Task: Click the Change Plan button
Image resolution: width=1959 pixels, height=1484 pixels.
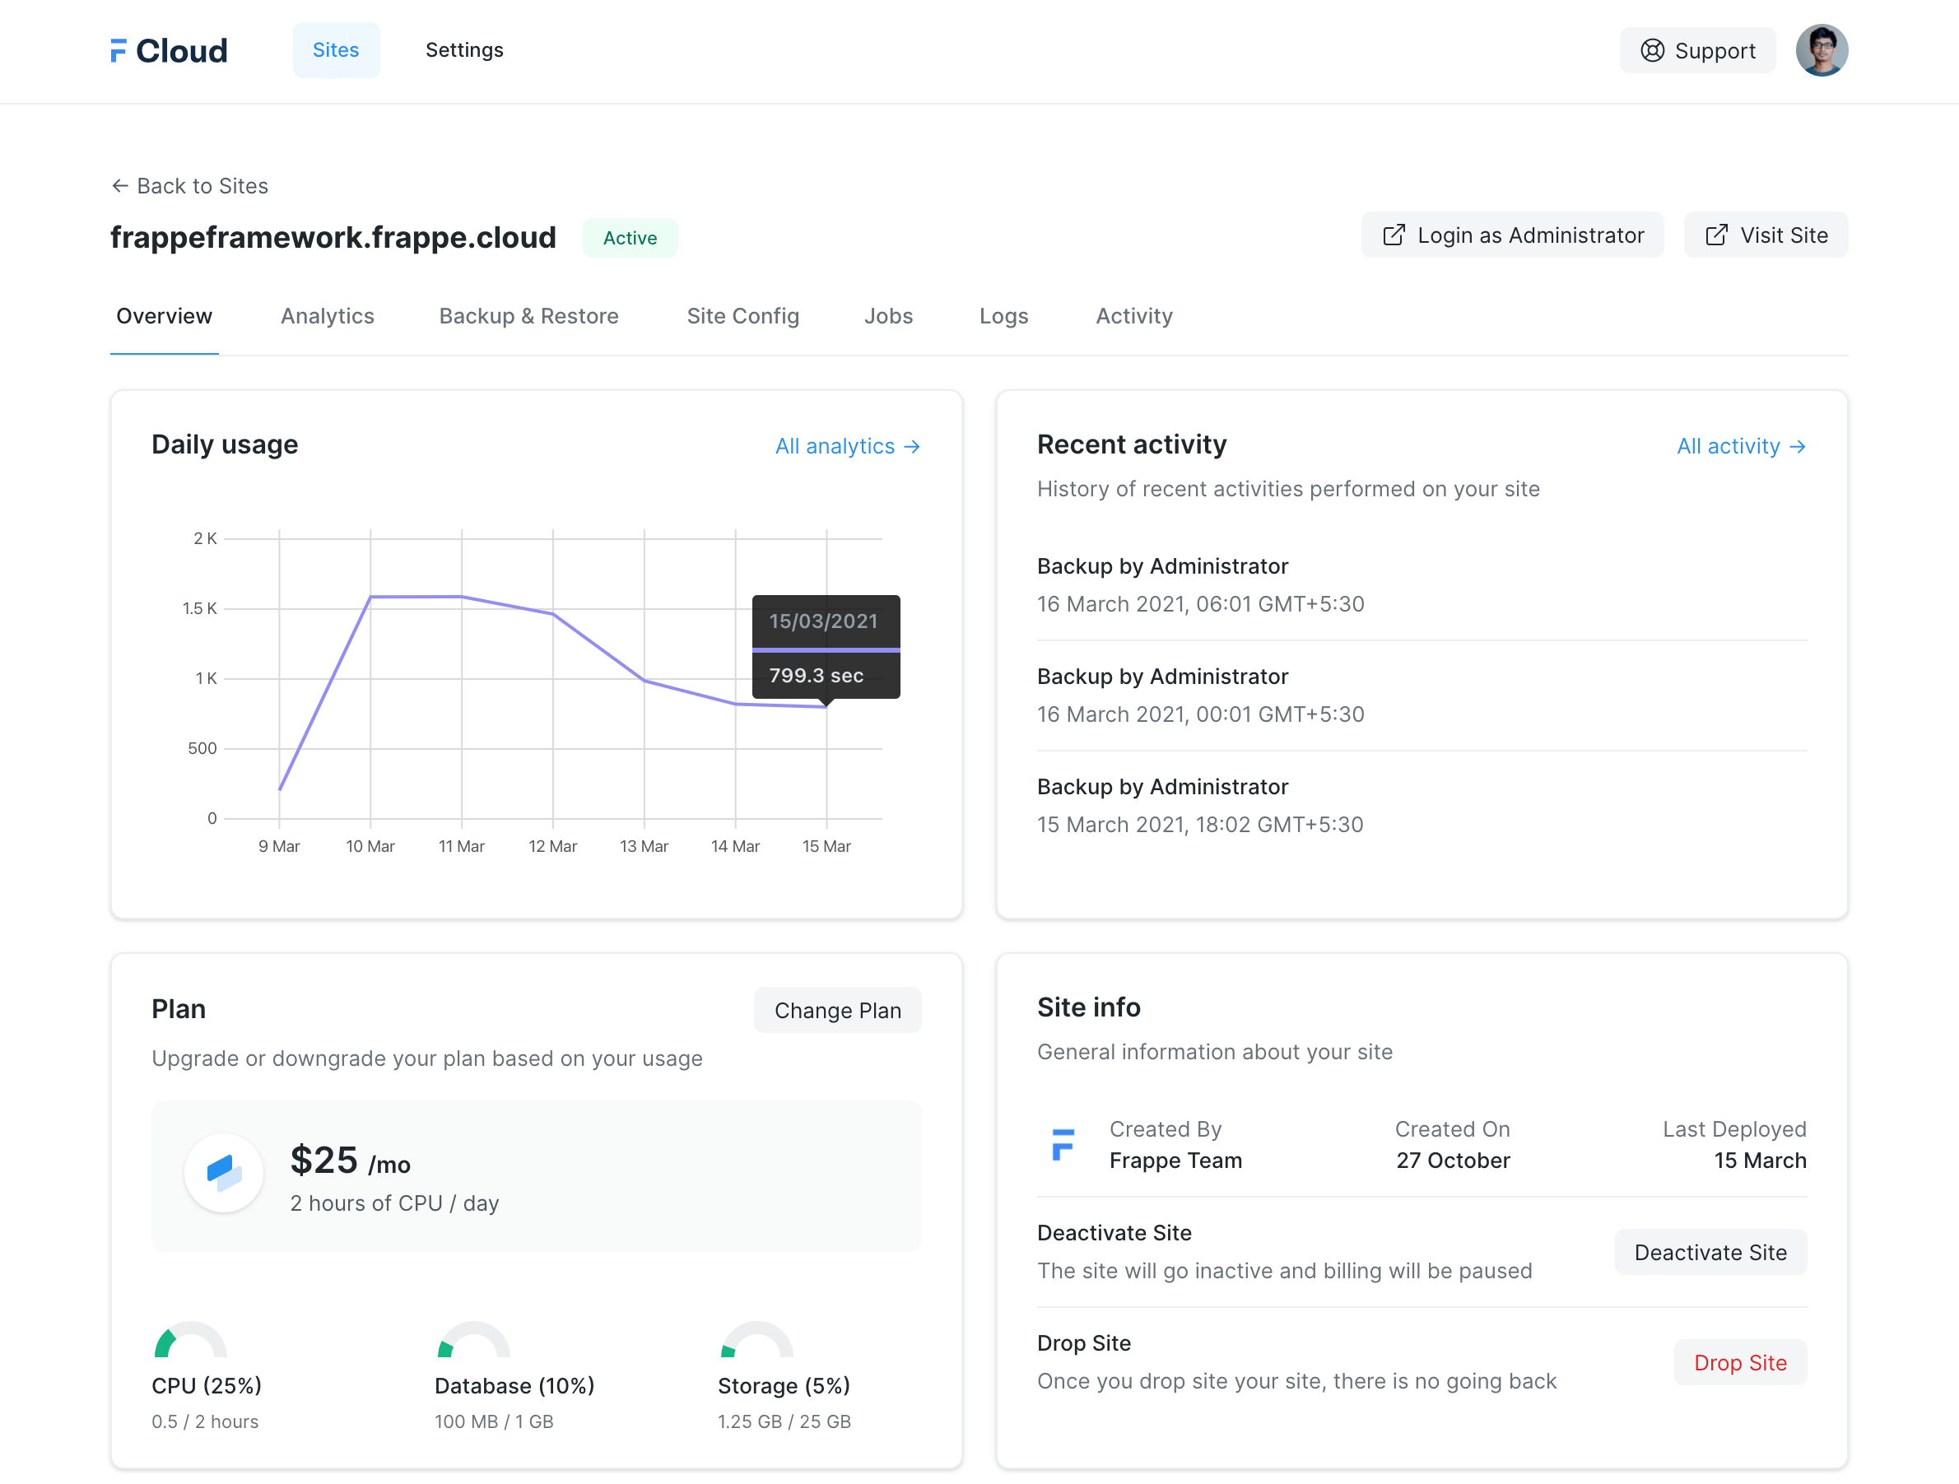Action: pos(837,1010)
